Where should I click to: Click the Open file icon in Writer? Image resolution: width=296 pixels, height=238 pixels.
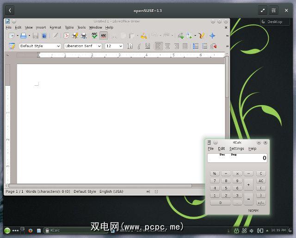coord(24,36)
